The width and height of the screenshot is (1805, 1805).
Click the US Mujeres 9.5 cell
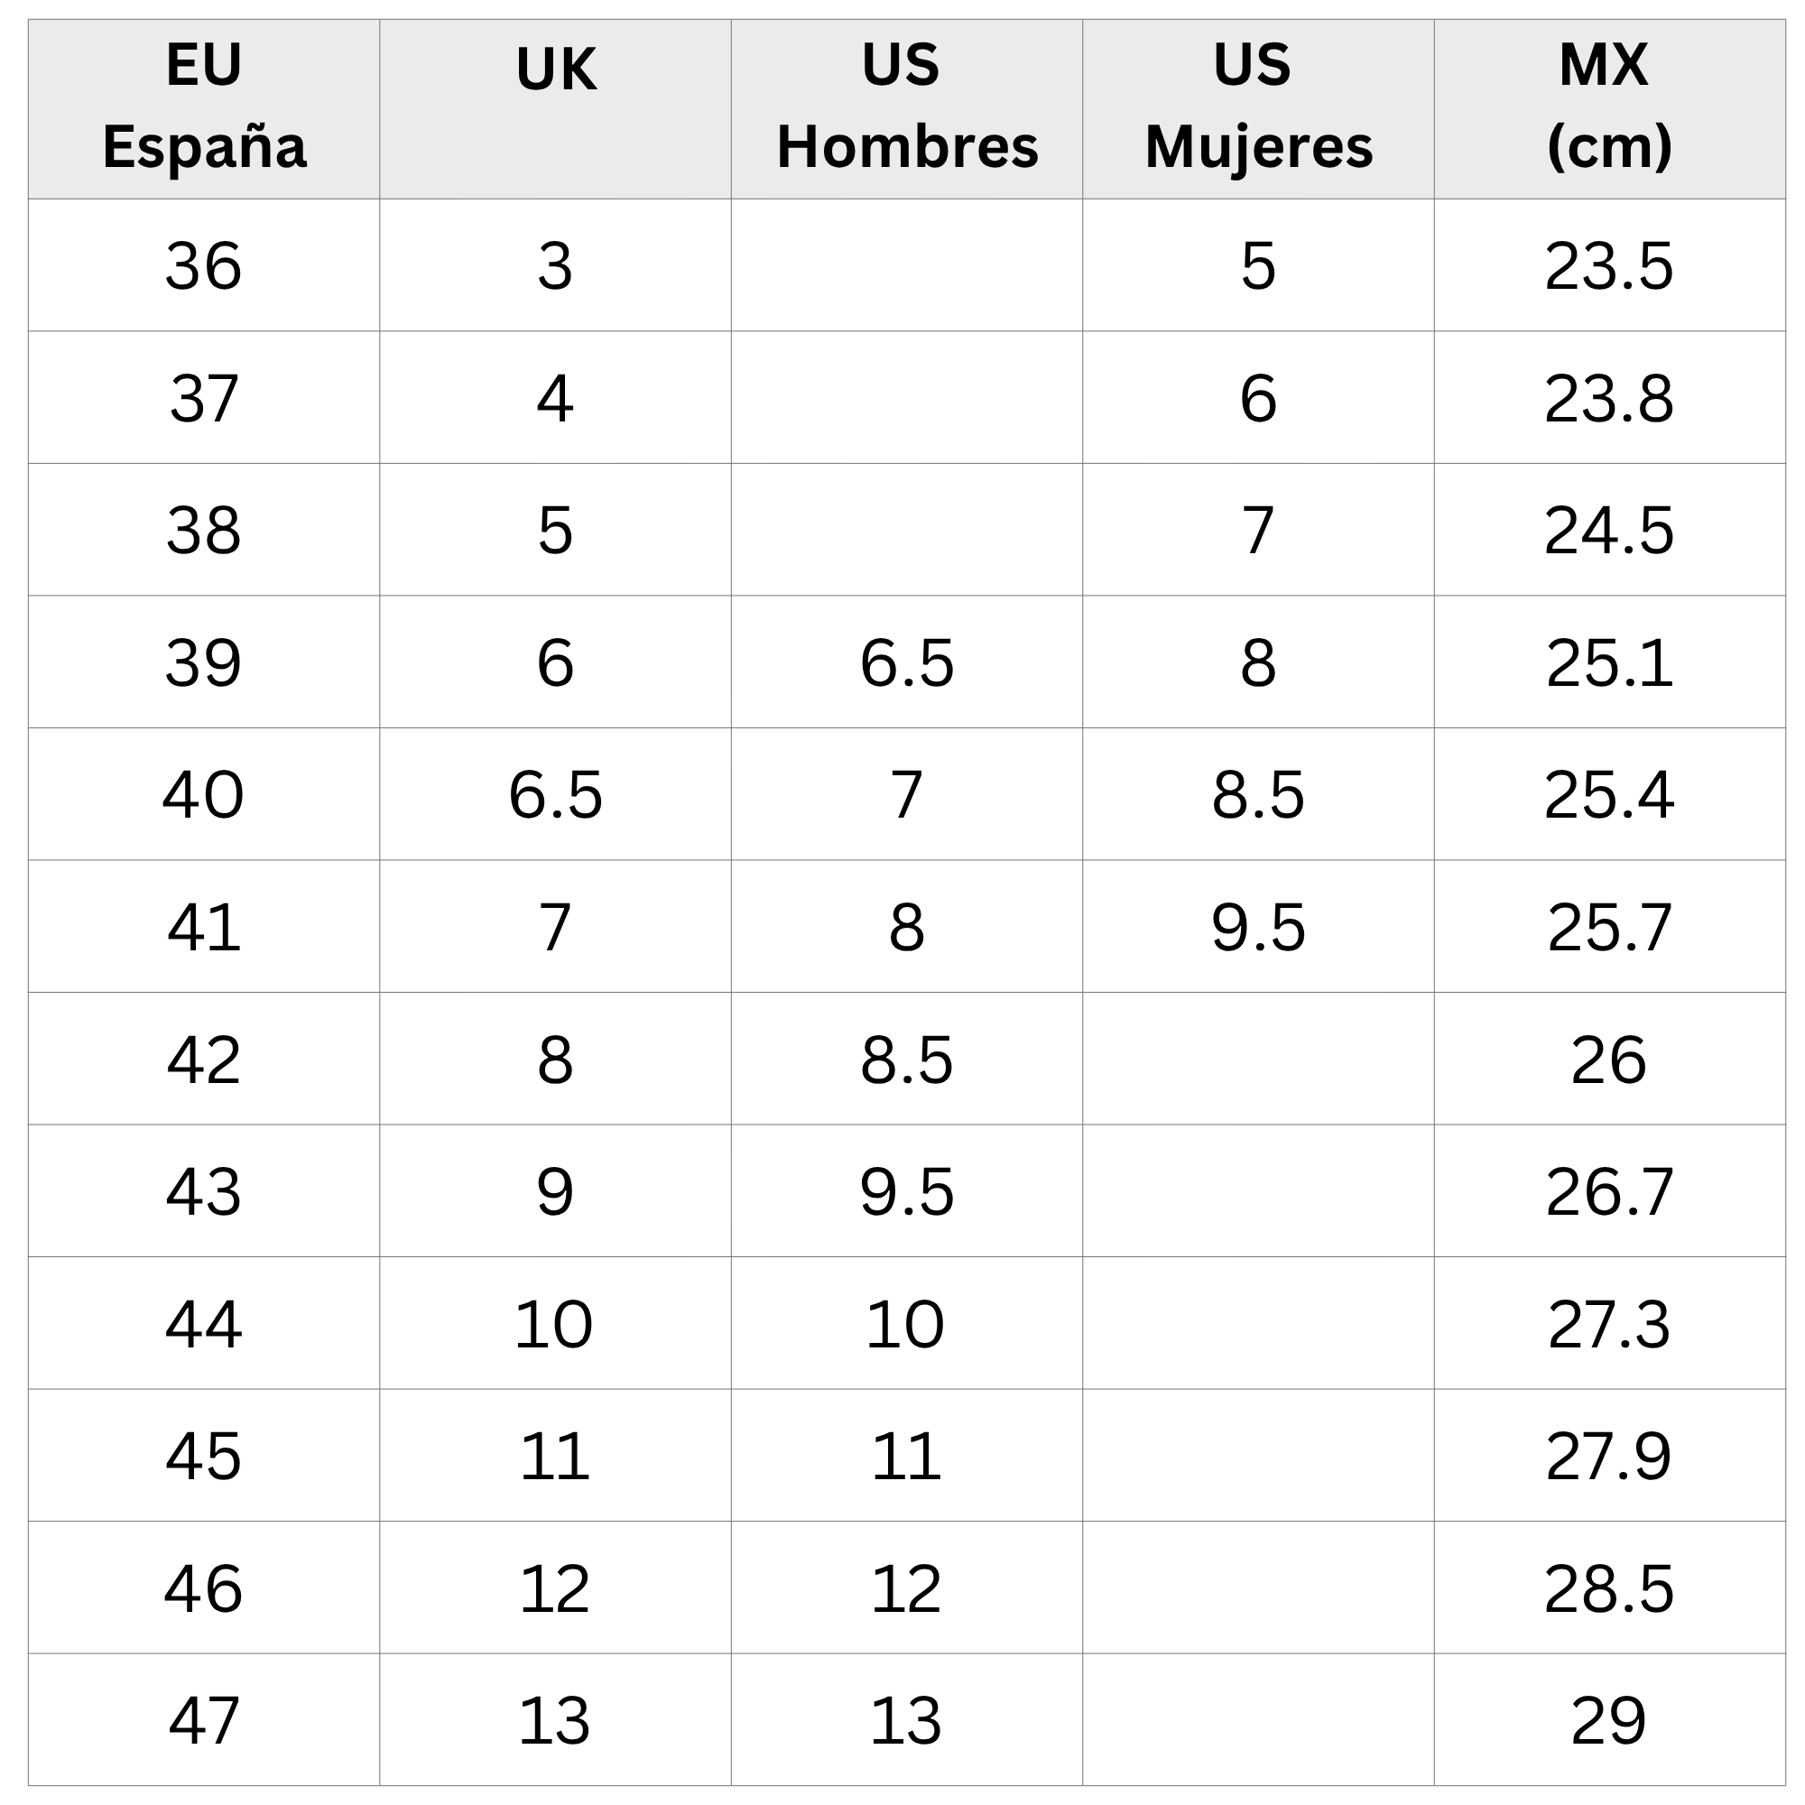(x=1257, y=928)
